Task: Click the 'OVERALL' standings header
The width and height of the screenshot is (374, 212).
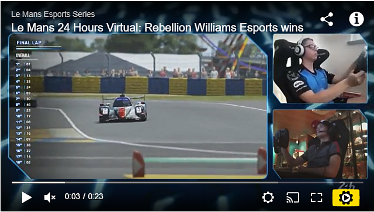Action: coord(23,55)
